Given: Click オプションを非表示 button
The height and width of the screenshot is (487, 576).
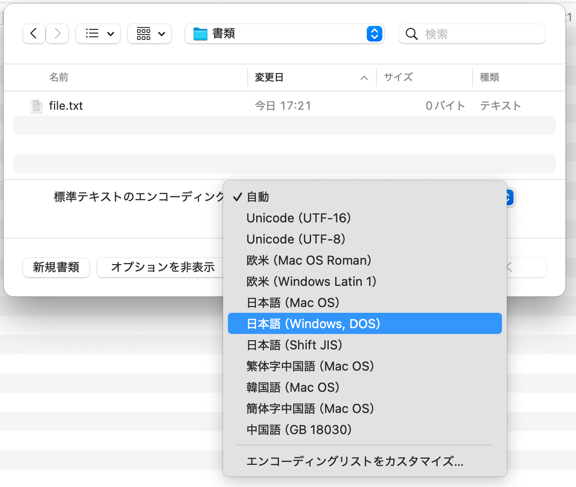Looking at the screenshot, I should coord(162,268).
